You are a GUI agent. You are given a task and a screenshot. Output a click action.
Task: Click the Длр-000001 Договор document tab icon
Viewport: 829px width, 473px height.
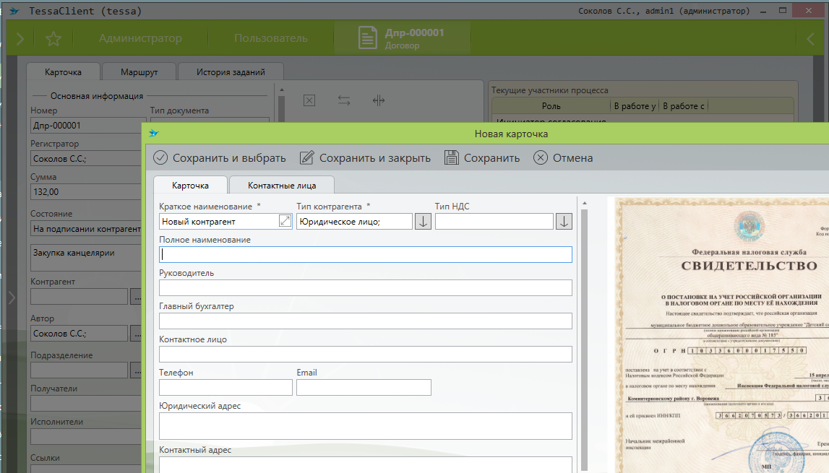pyautogui.click(x=368, y=38)
